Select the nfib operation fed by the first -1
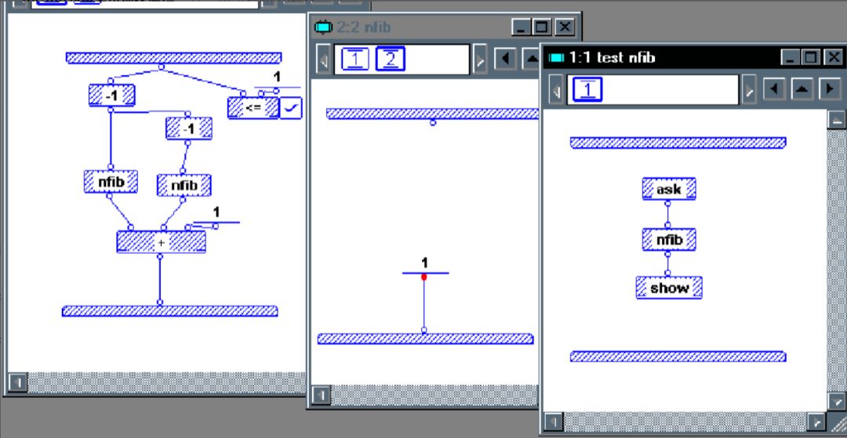Screen dimensions: 847x438 (x=111, y=181)
